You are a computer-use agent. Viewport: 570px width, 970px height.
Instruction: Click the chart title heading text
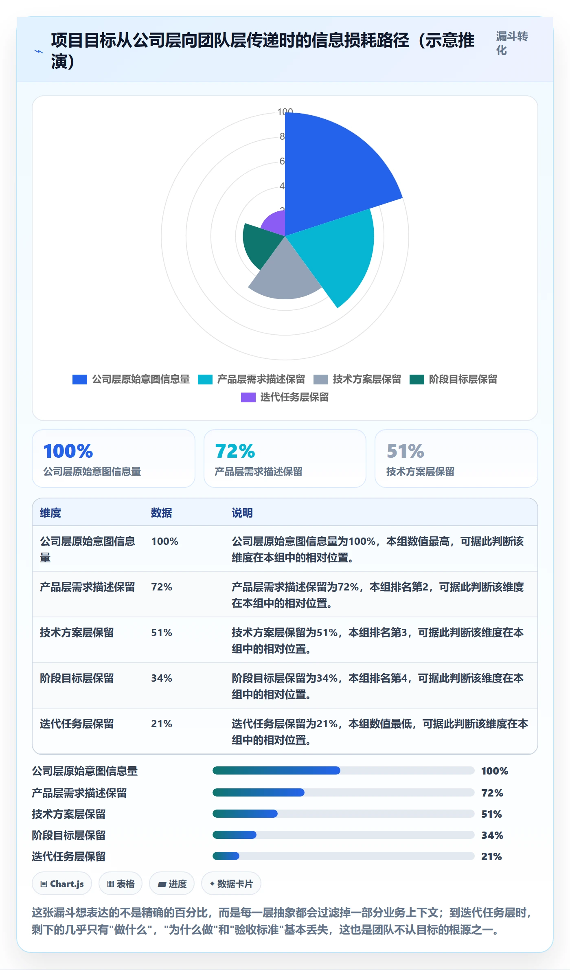[x=263, y=51]
